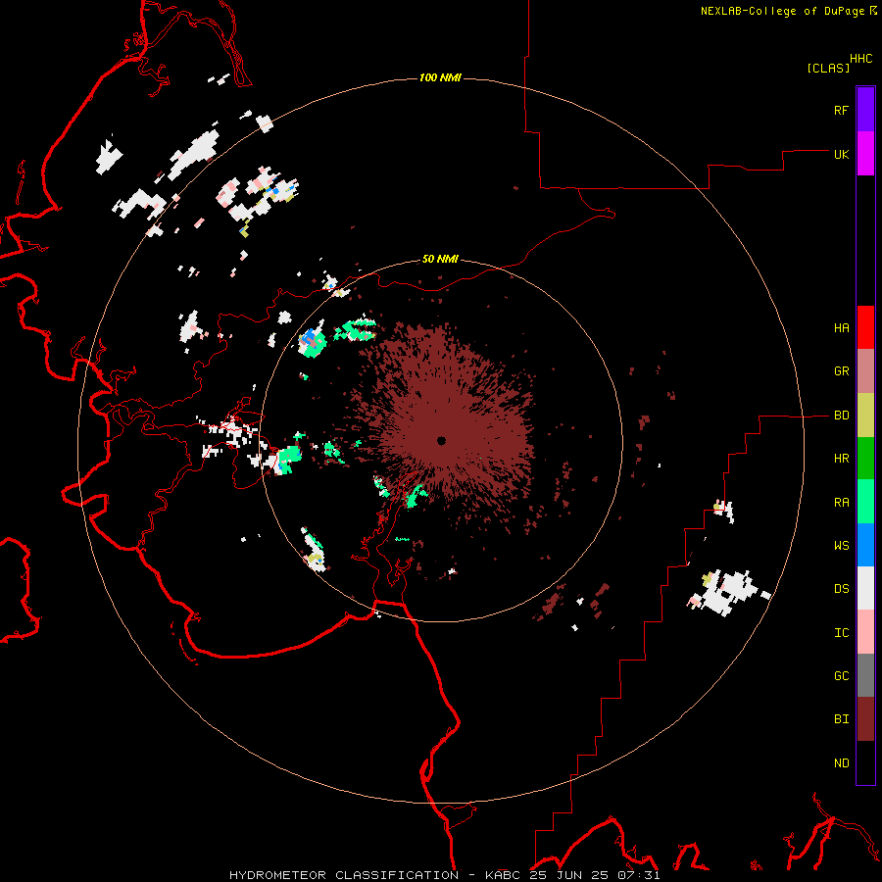Pick the RA light-green legend swatch

pos(865,502)
